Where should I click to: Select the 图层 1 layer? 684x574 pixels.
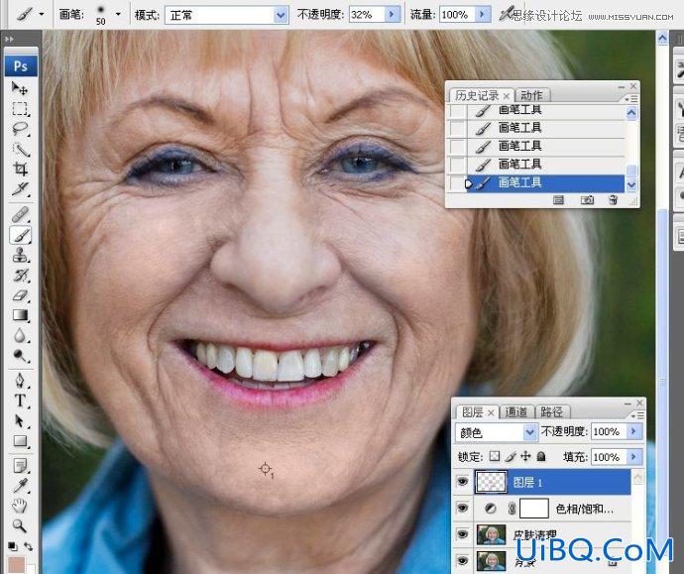pyautogui.click(x=552, y=482)
